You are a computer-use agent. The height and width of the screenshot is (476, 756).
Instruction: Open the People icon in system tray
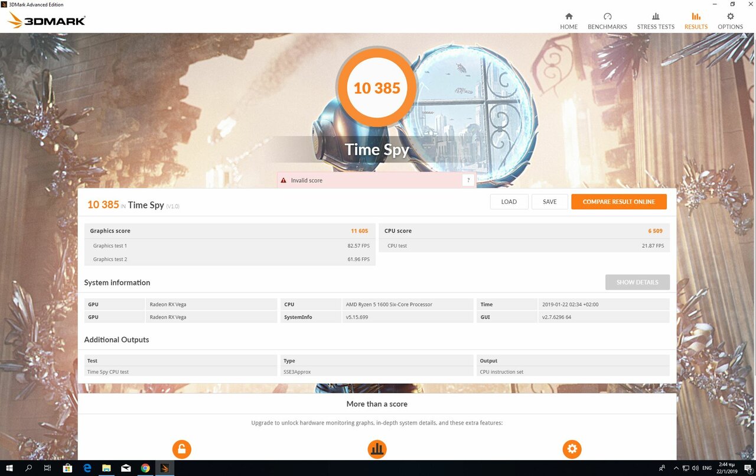pos(661,468)
